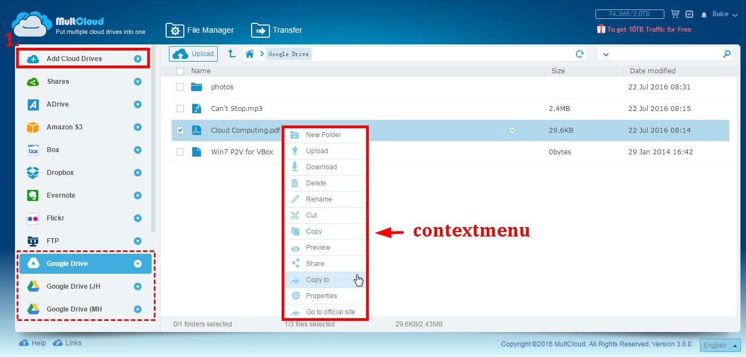Expand the Box dropdown arrow
The height and width of the screenshot is (357, 746).
(x=138, y=150)
